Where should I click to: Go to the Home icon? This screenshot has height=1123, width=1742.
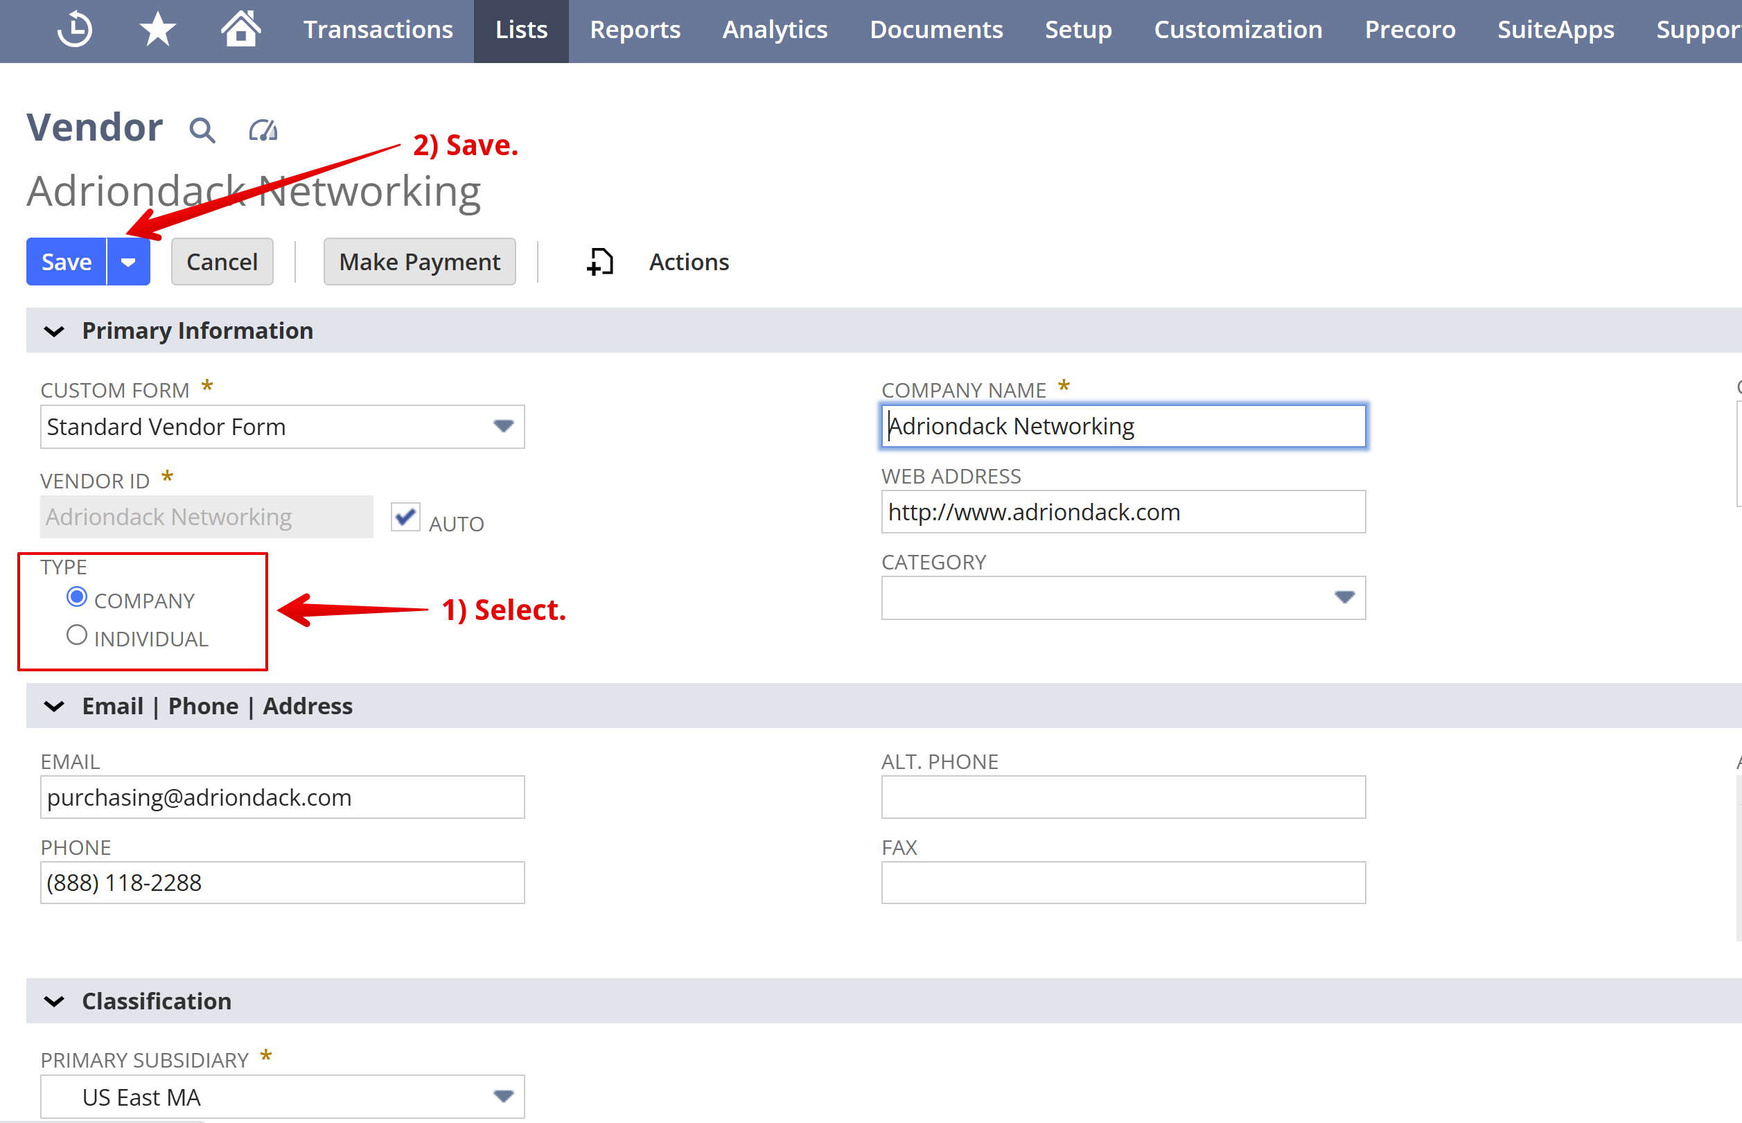tap(241, 29)
